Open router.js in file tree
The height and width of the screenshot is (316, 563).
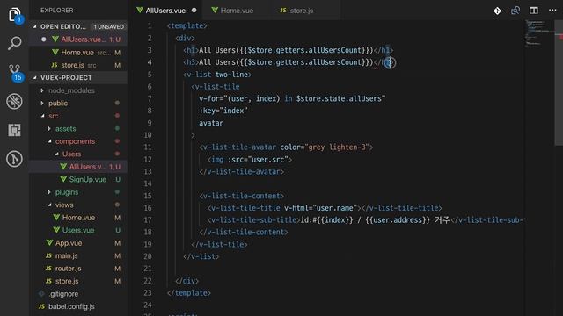(78, 269)
